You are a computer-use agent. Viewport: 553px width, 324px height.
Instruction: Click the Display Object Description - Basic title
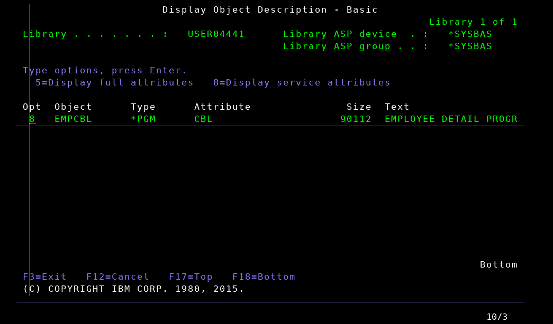[270, 10]
